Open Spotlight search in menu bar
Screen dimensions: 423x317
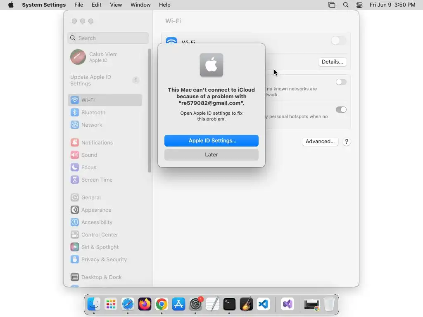point(346,5)
